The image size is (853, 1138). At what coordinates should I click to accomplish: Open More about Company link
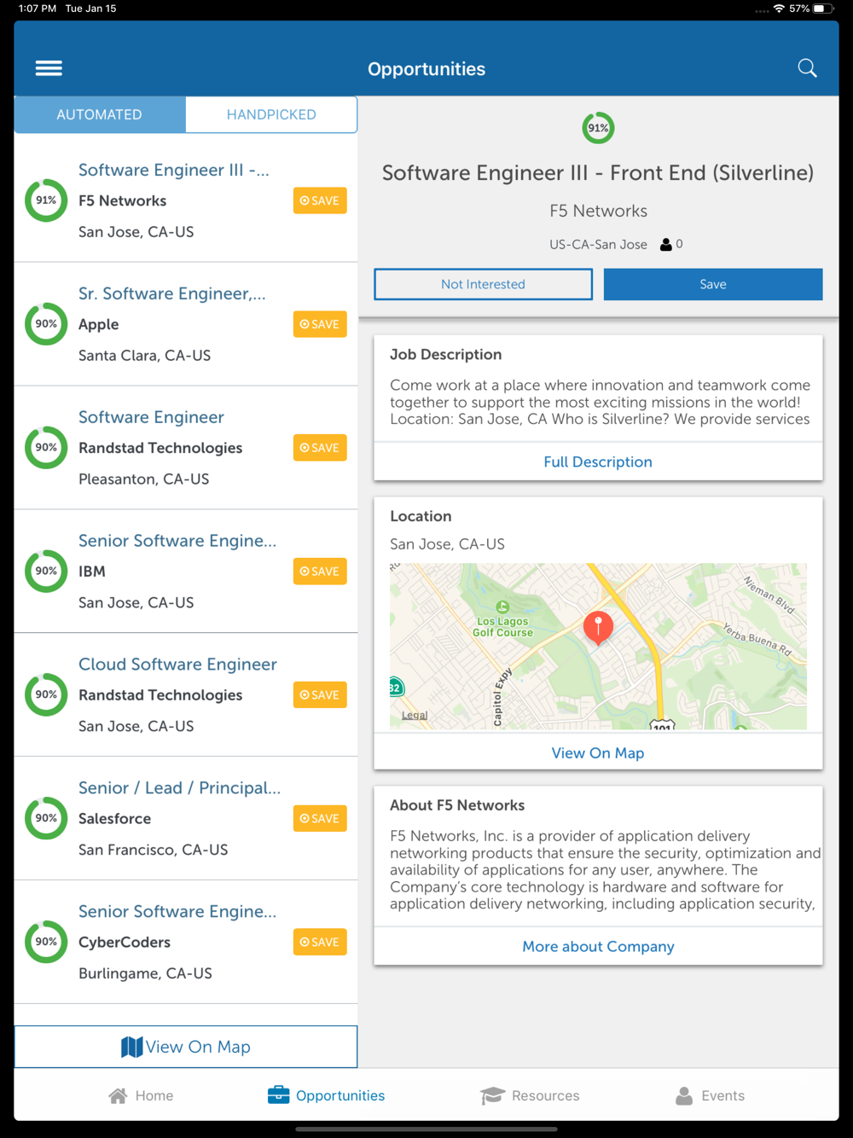[598, 946]
